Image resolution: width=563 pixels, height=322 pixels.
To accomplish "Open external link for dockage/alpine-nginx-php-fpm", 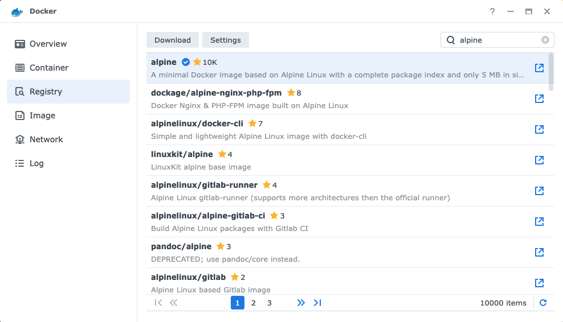I will 539,98.
